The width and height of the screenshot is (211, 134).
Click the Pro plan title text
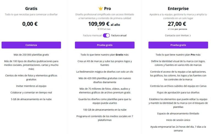click(108, 9)
